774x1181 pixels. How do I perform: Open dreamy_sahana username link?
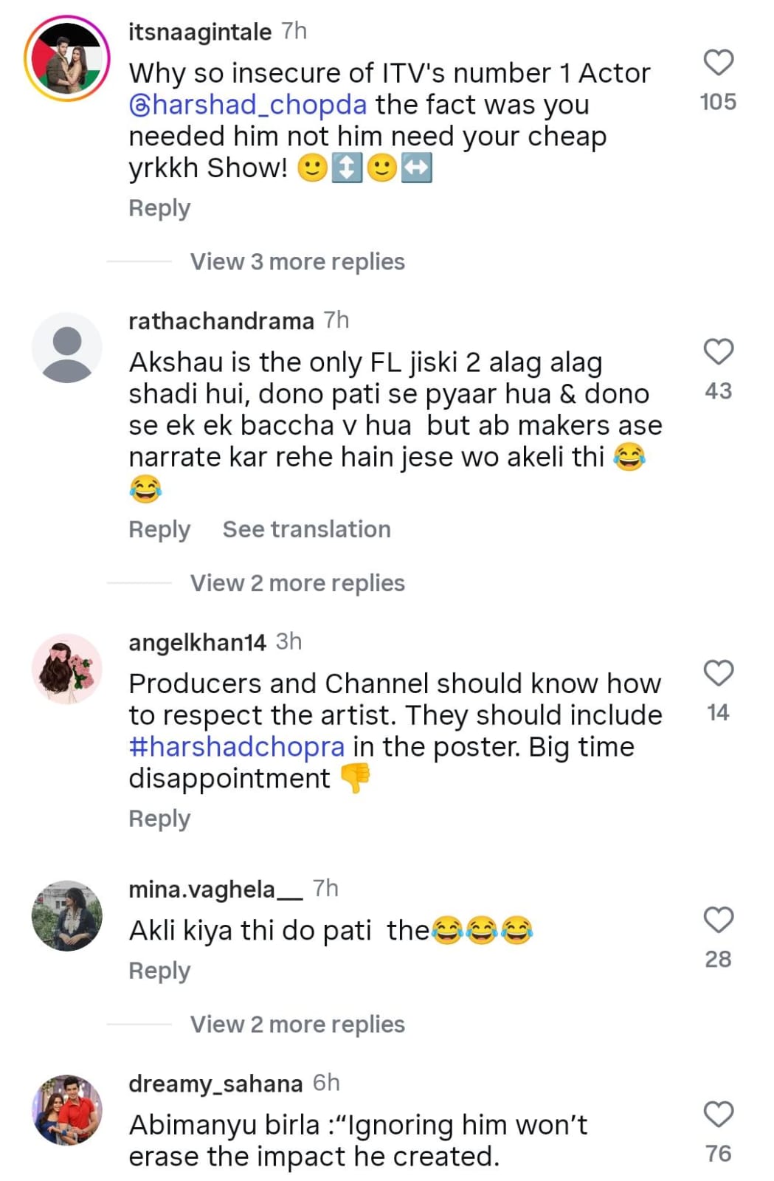click(x=215, y=1084)
